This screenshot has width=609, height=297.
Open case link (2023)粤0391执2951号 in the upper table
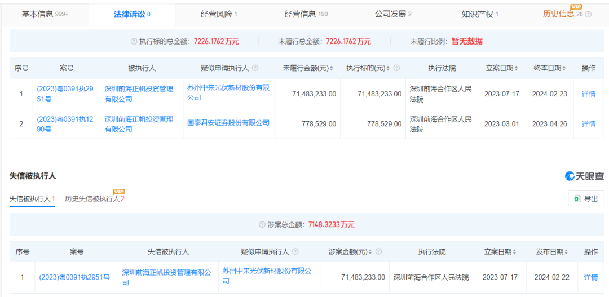pyautogui.click(x=65, y=94)
